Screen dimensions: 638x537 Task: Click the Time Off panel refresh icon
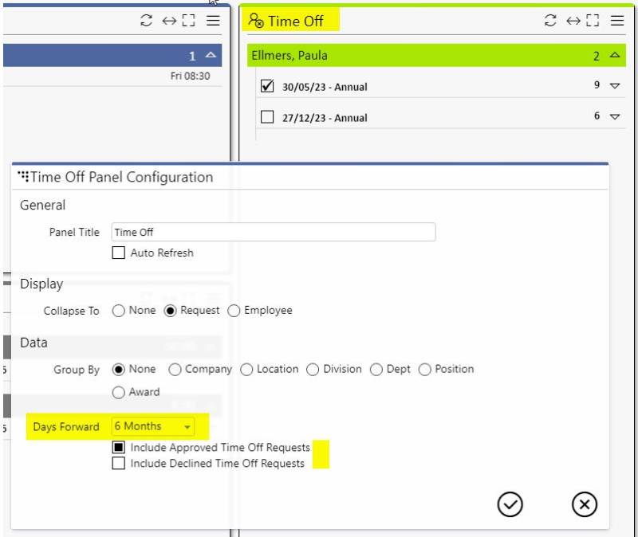coord(550,21)
